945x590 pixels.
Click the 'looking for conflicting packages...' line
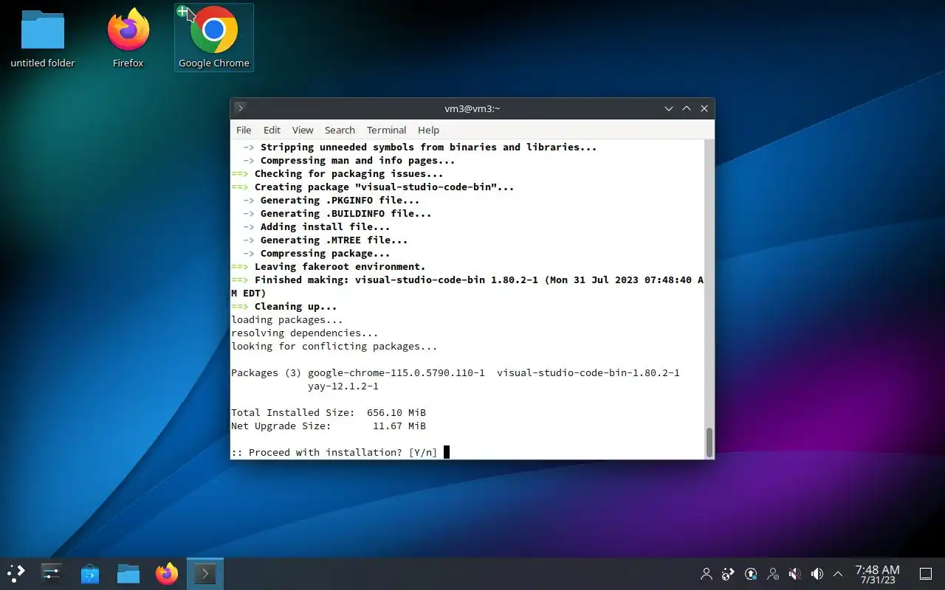pos(334,346)
